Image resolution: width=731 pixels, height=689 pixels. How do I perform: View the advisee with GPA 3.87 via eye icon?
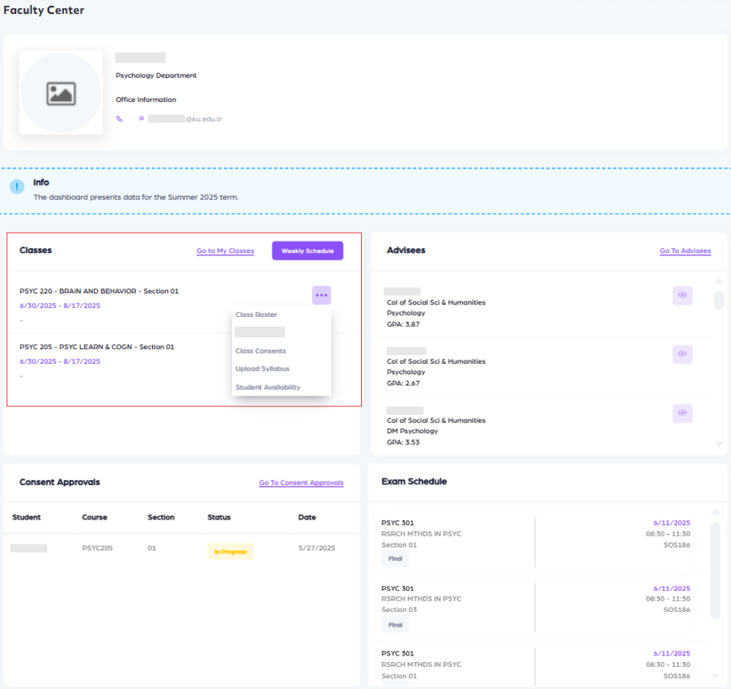[683, 295]
